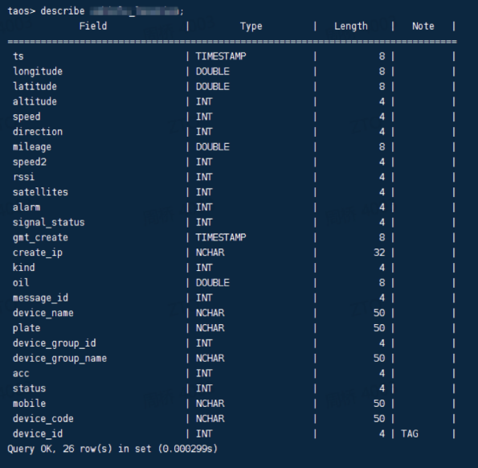Click NCHAR type beside 'plate'
The width and height of the screenshot is (478, 468).
click(x=210, y=328)
